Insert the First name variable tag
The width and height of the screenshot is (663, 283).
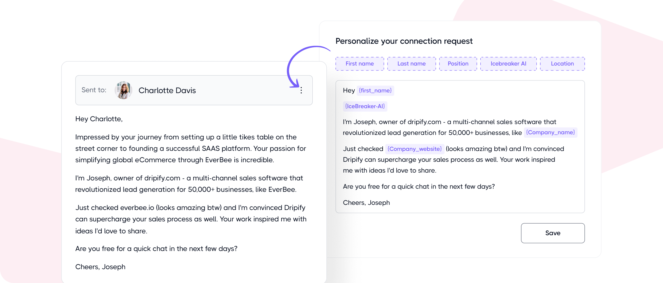[360, 64]
